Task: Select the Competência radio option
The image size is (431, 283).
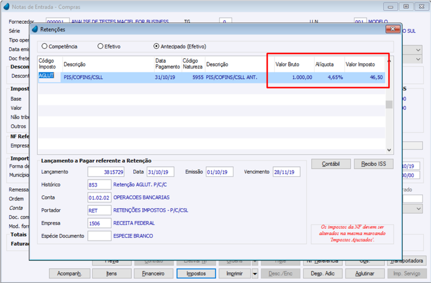Action: (44, 46)
